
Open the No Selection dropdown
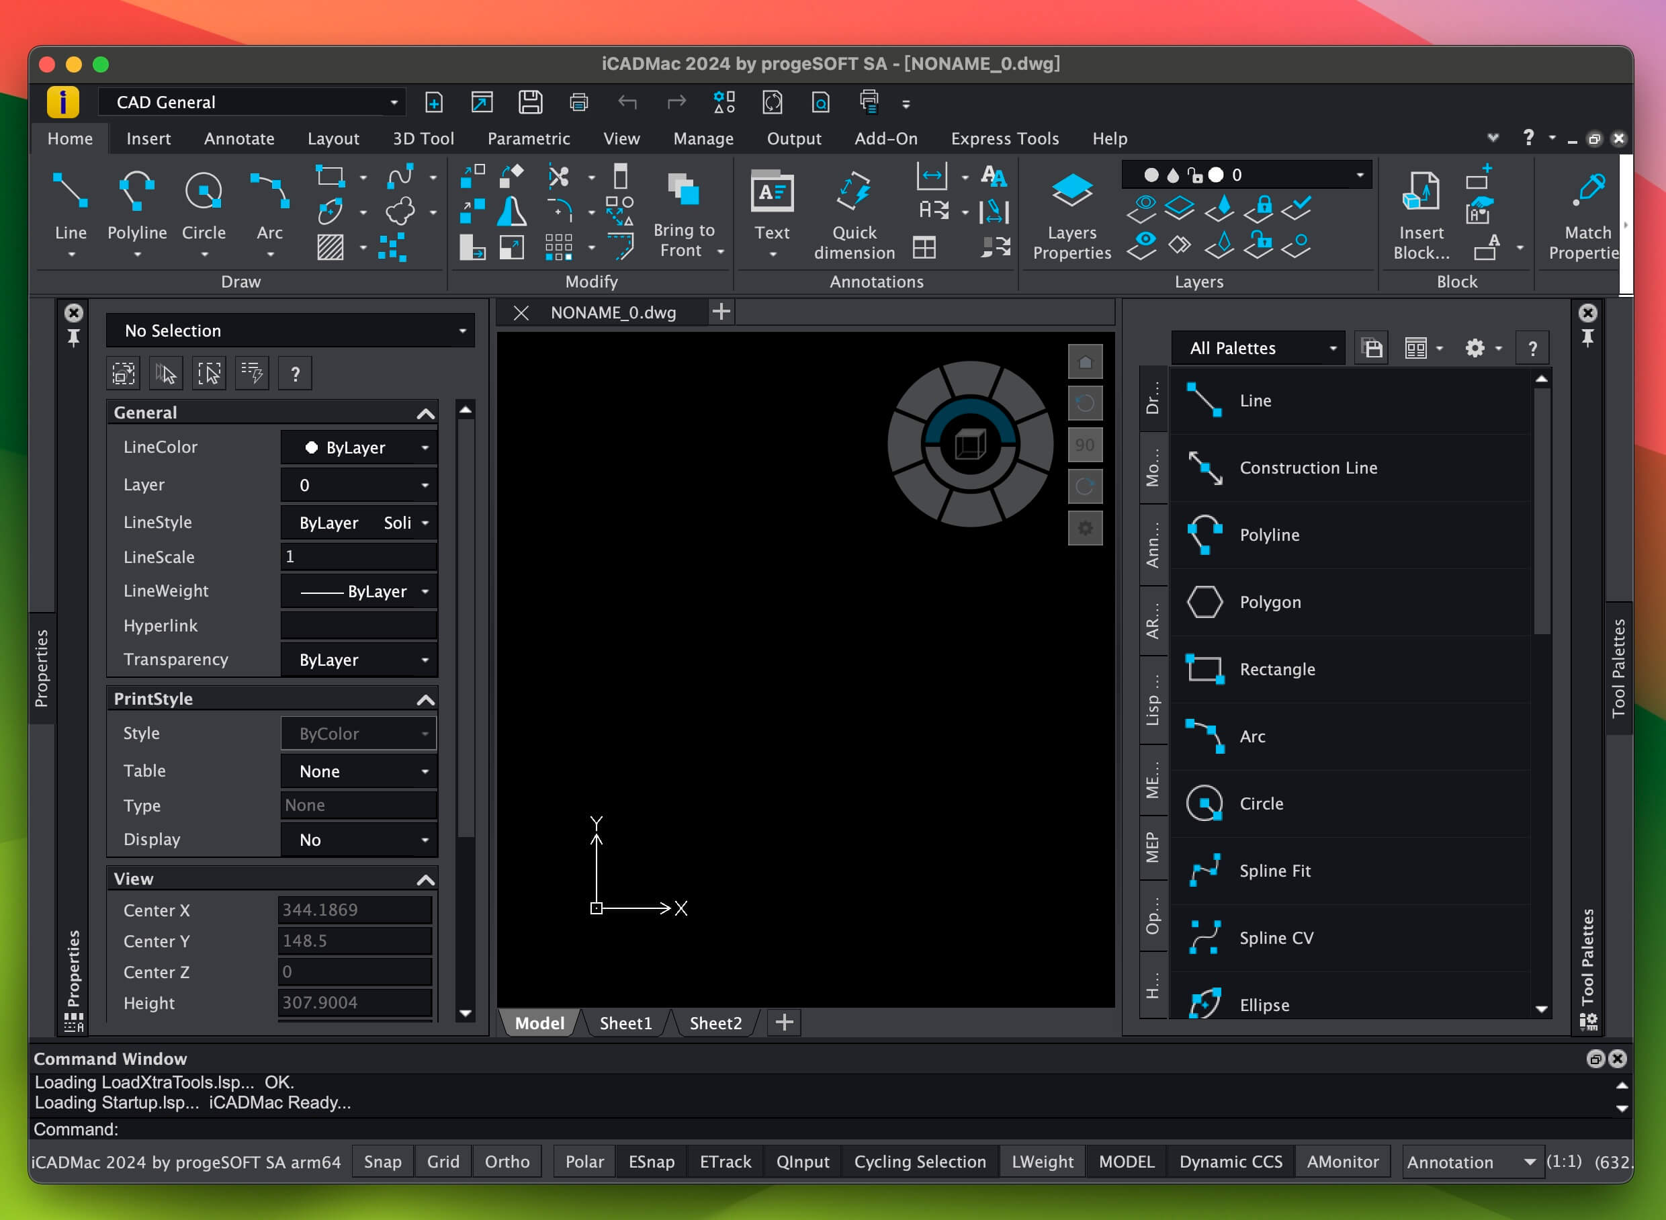pyautogui.click(x=290, y=331)
